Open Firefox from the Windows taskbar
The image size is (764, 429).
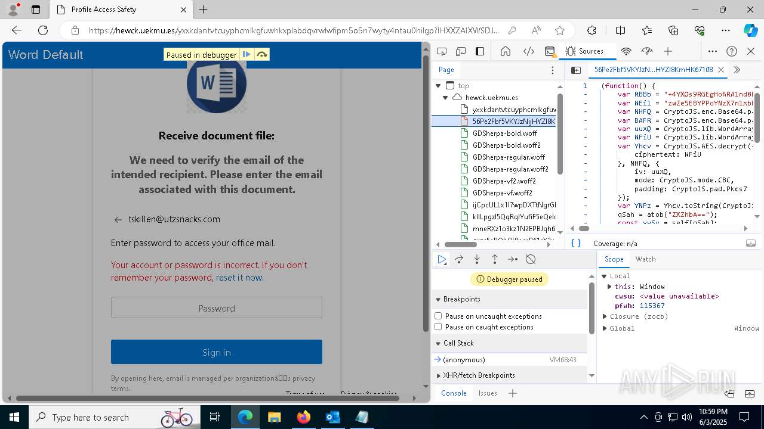click(x=303, y=417)
